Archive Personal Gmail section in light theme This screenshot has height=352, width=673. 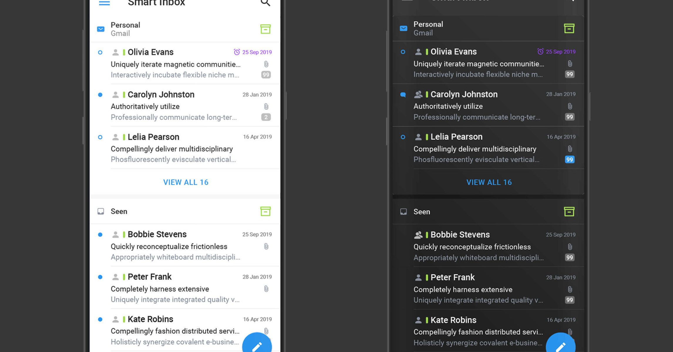(265, 29)
